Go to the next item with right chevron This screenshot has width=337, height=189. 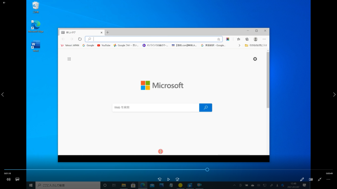click(x=334, y=94)
